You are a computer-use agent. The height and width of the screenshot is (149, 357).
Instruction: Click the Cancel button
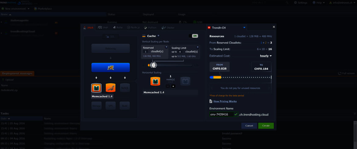(249, 126)
